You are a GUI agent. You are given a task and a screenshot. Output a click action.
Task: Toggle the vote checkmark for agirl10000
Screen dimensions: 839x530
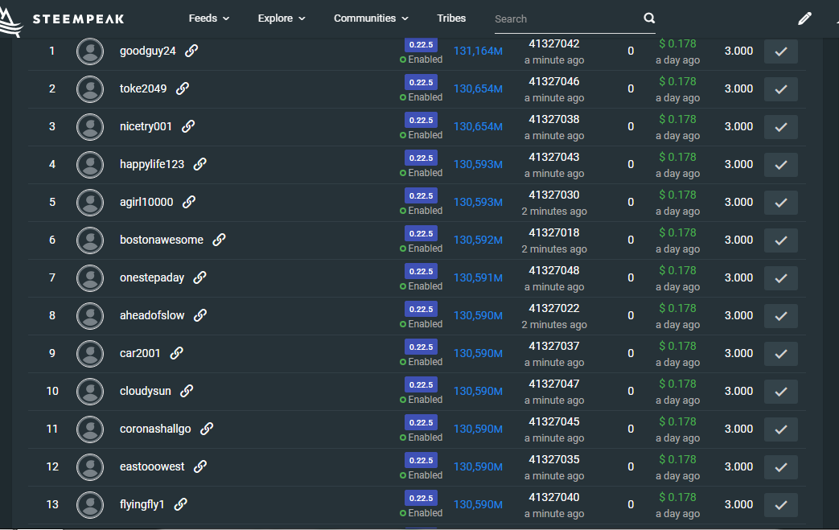point(780,203)
